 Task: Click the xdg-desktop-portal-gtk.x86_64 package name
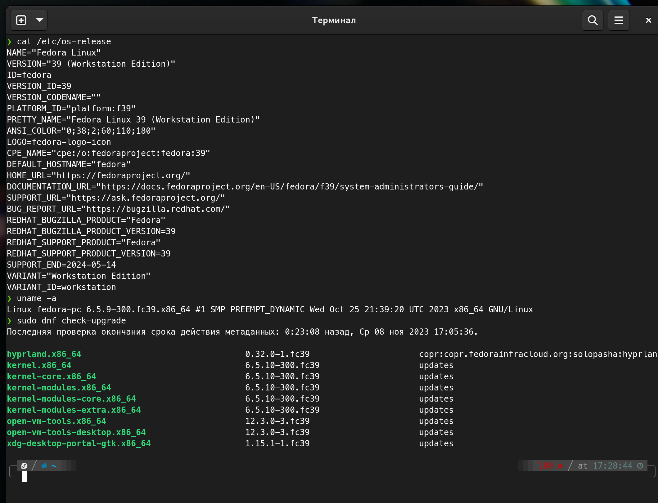point(79,443)
